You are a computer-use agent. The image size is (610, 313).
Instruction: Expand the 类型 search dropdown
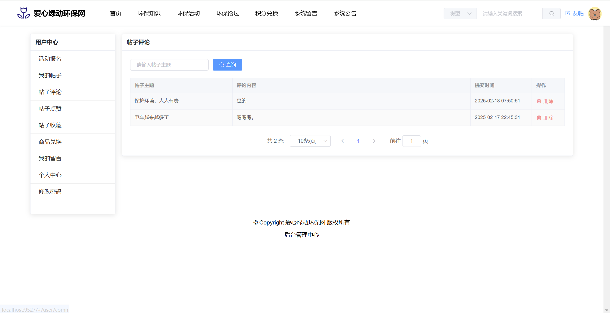click(460, 14)
